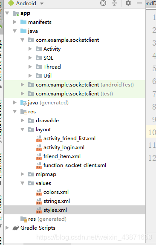Select activity_friend_list.xml in tree
The height and width of the screenshot is (245, 156).
(x=69, y=138)
